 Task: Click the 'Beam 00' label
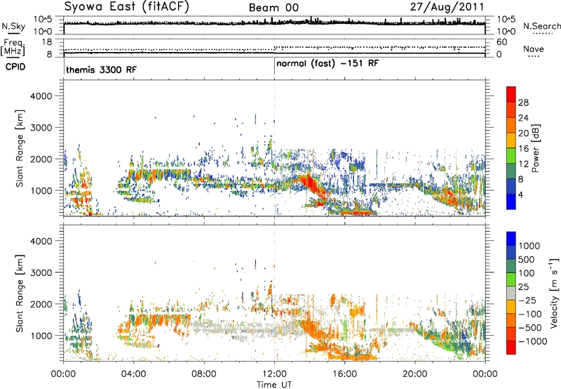(x=273, y=8)
